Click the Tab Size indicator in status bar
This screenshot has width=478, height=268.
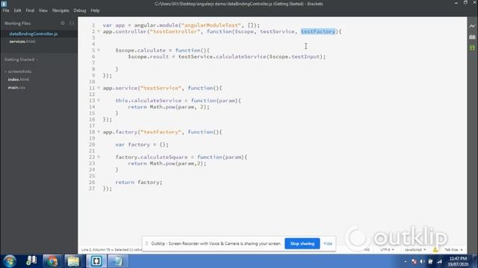tap(453, 249)
